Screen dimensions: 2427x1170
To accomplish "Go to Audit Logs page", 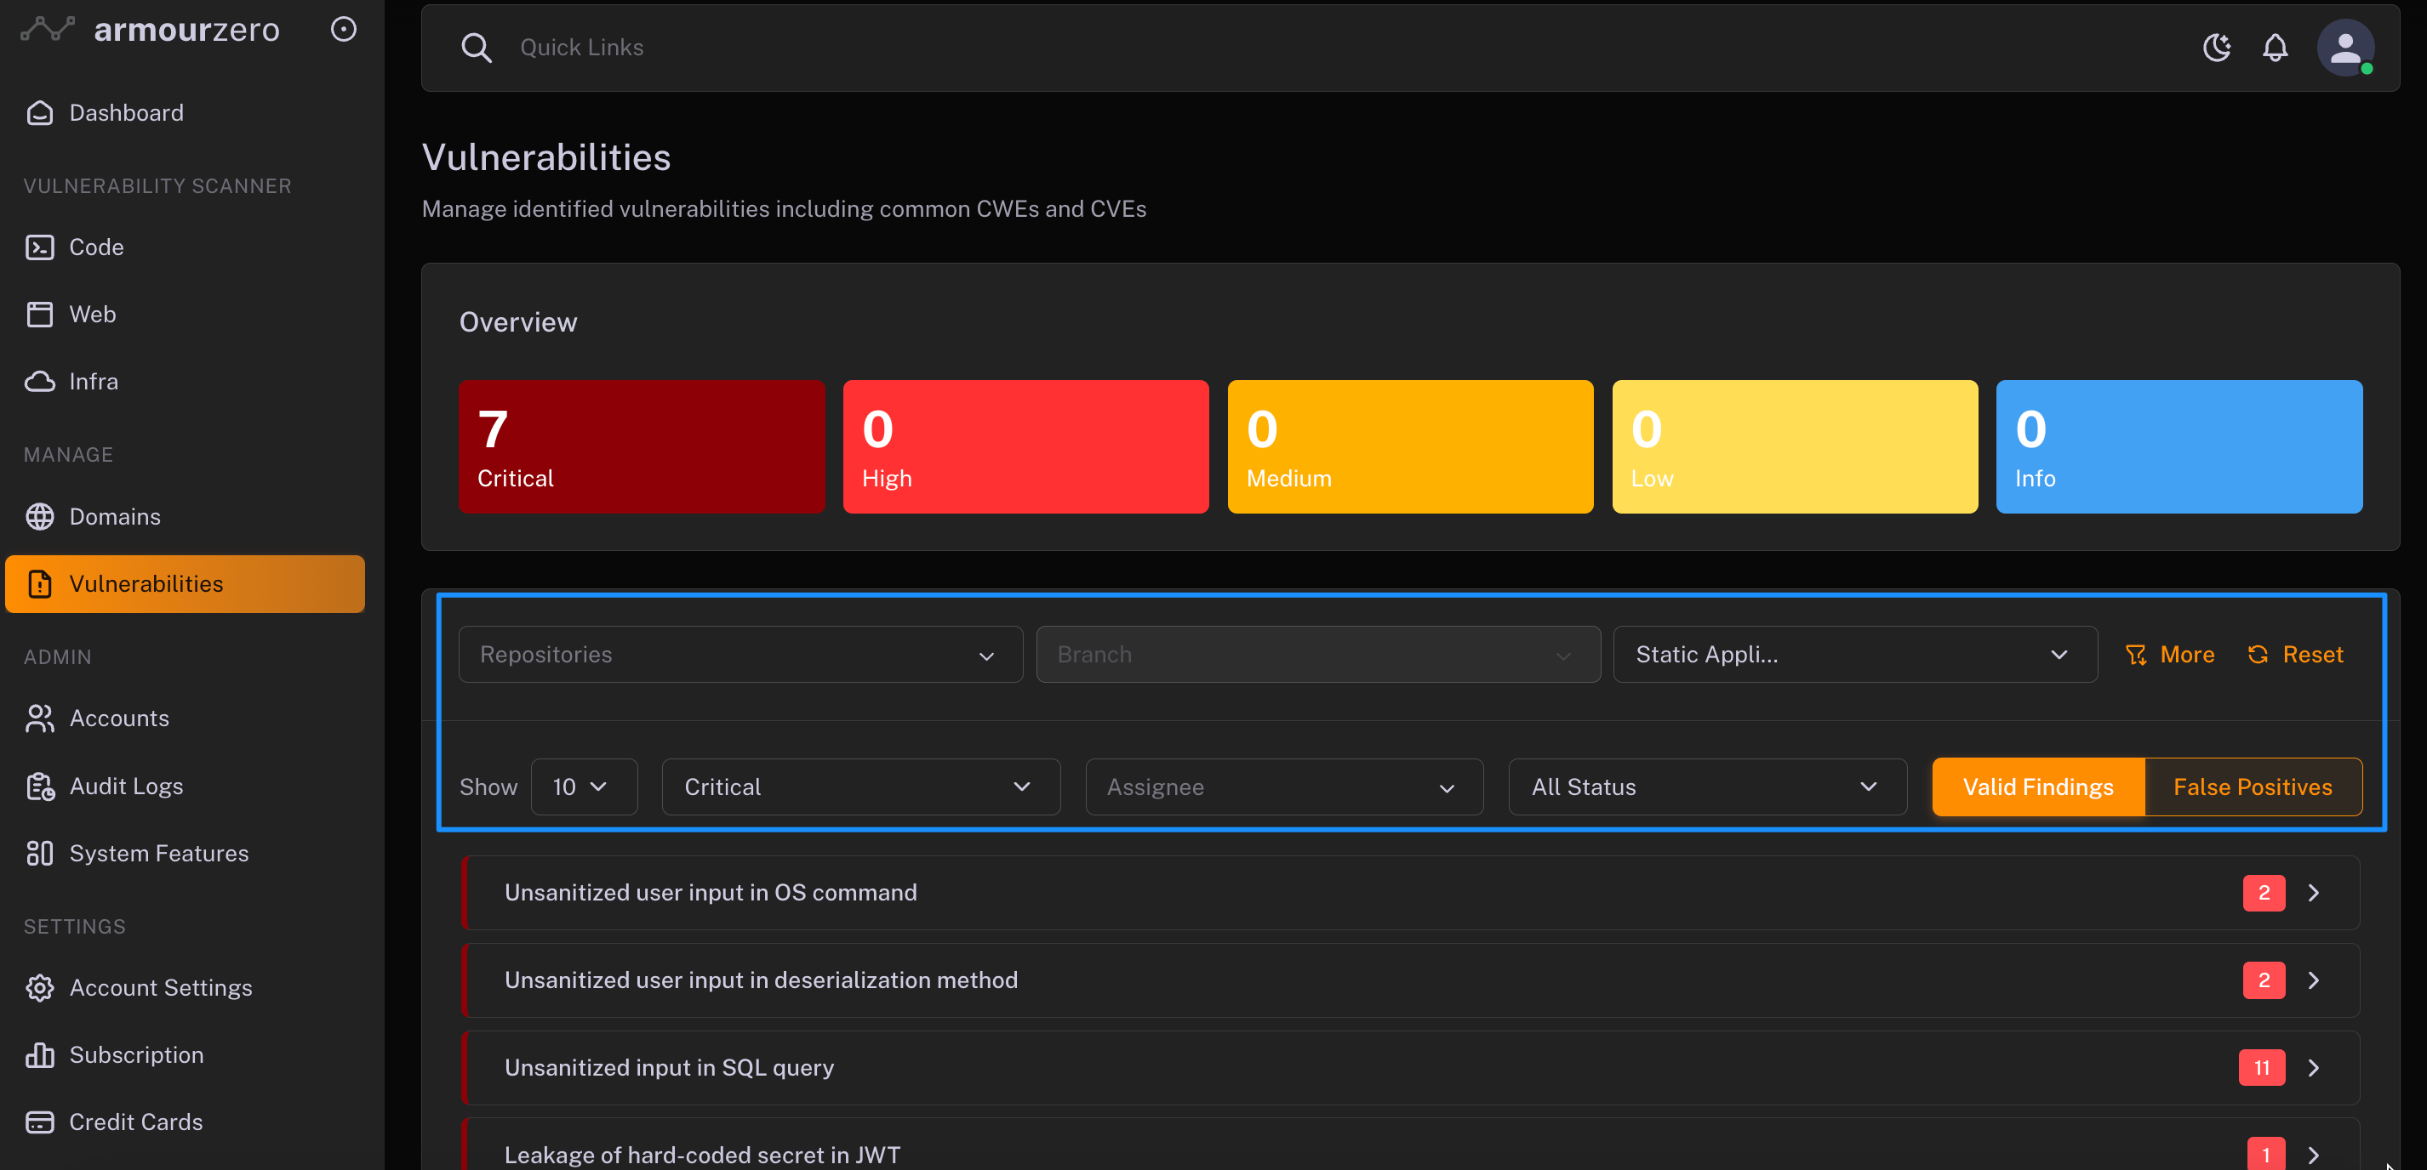I will pyautogui.click(x=125, y=786).
